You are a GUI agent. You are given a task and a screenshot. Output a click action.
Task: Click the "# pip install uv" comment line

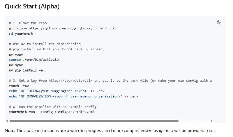coord(57,49)
